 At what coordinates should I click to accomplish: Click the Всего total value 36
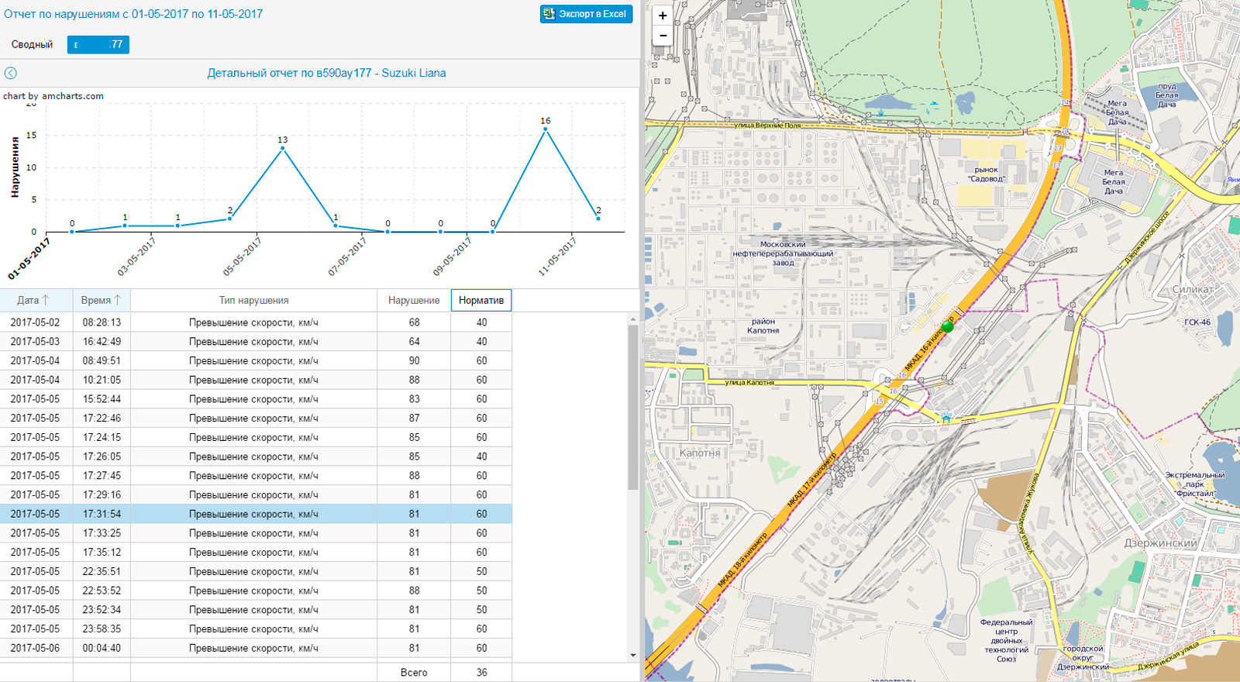point(481,672)
